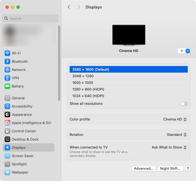This screenshot has height=181, width=196.
Task: Select the 1024 × 640 (HiDPI) resolution
Action: point(129,96)
